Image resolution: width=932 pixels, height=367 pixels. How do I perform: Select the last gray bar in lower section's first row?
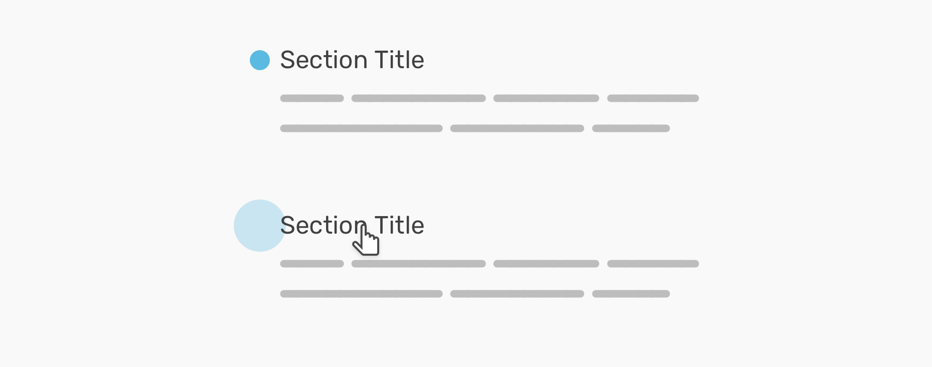tap(653, 264)
